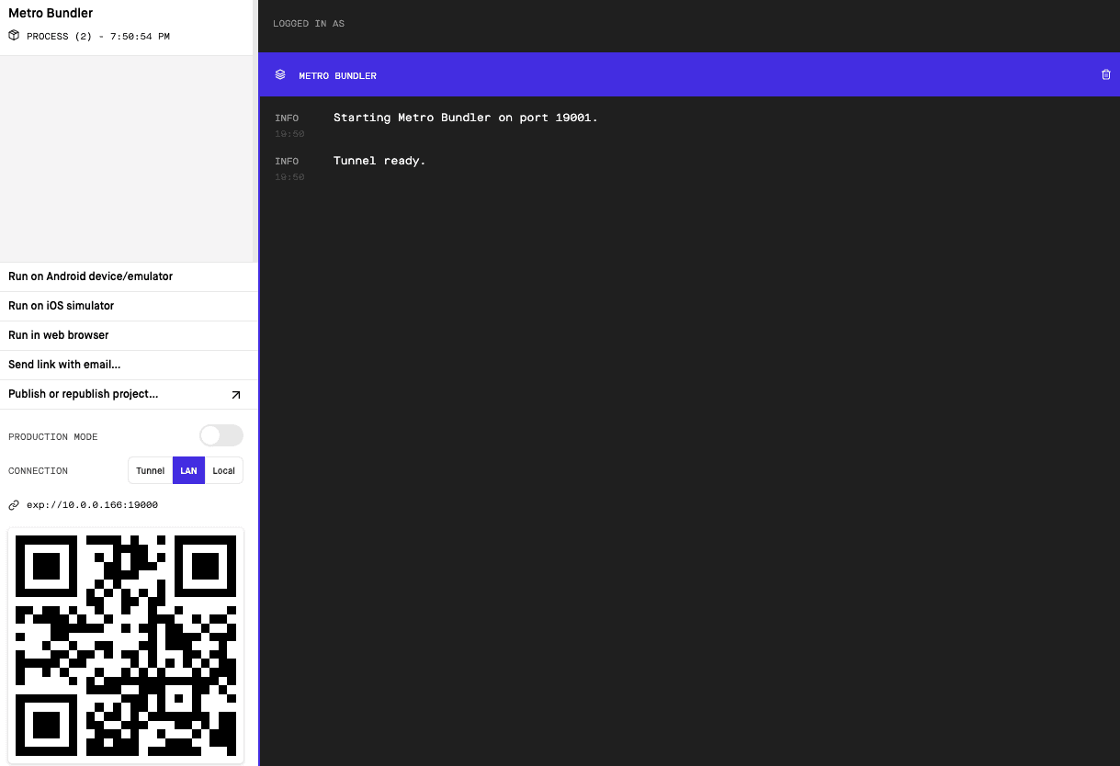The height and width of the screenshot is (766, 1120).
Task: Click the PRODUCTION MODE label
Action: tap(53, 437)
